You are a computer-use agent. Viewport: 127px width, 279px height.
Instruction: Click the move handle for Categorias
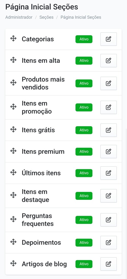(13, 38)
